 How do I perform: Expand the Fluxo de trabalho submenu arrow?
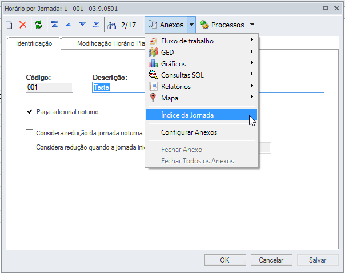[x=252, y=40]
